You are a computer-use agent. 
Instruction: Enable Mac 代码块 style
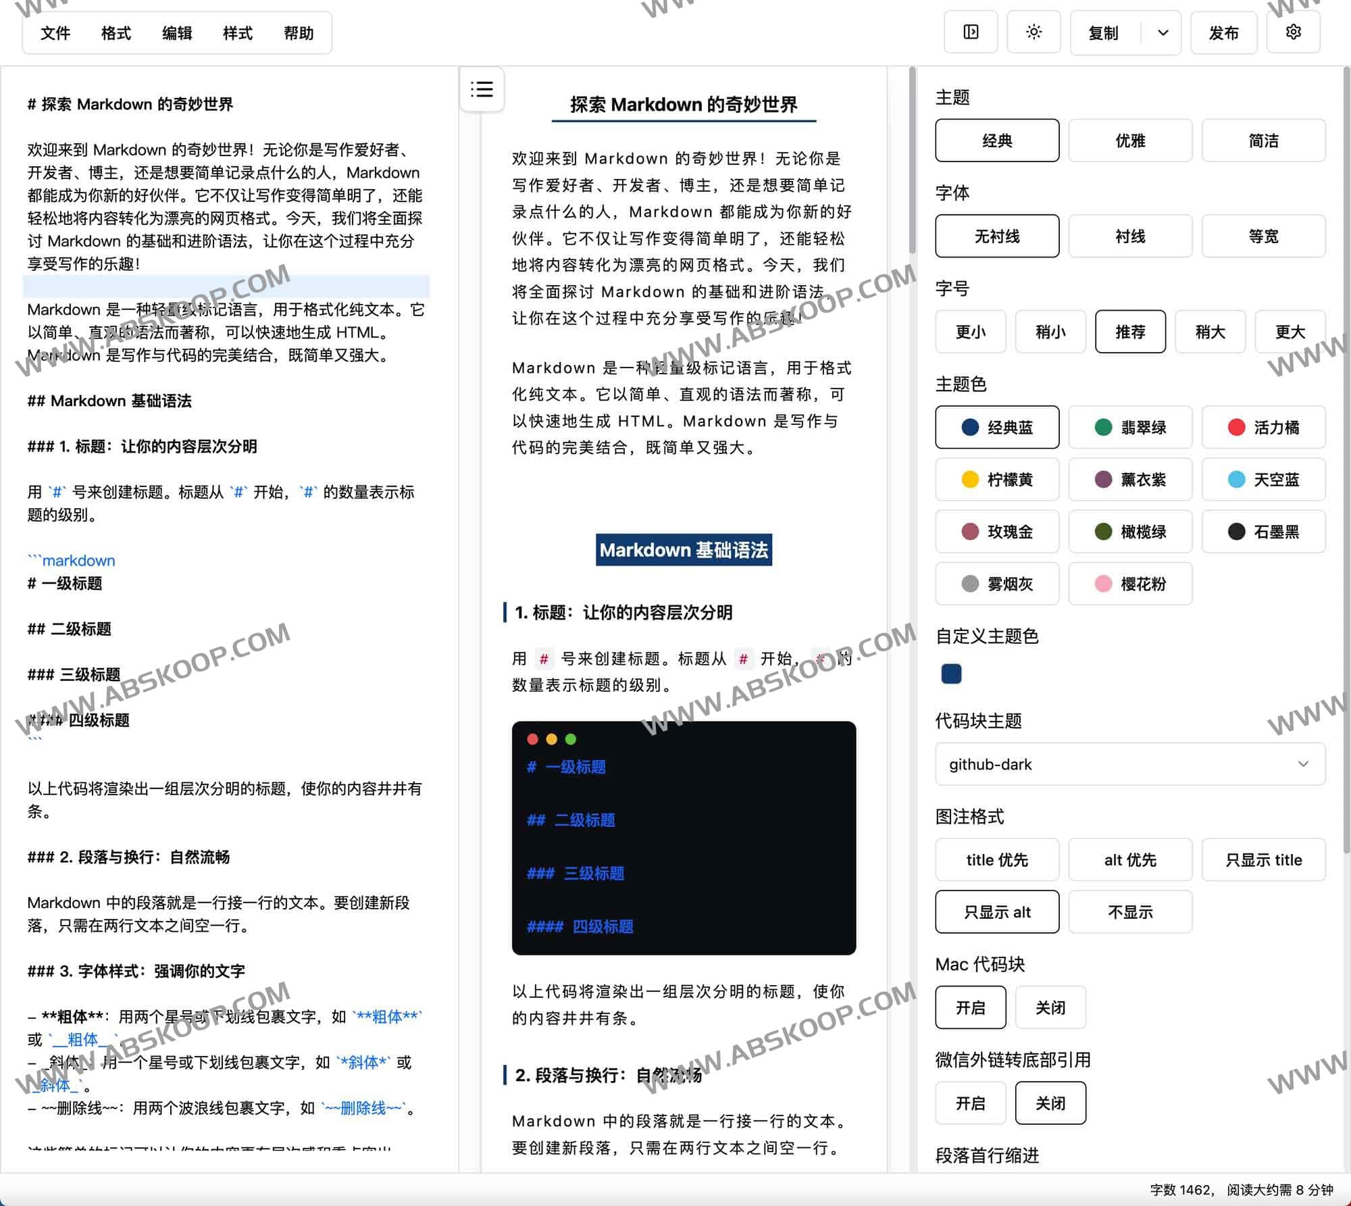click(970, 1007)
